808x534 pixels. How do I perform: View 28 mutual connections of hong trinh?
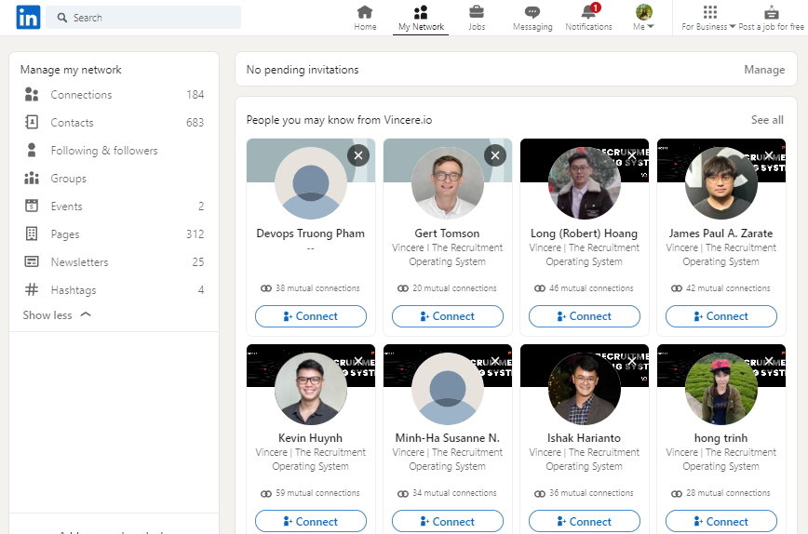coord(720,493)
